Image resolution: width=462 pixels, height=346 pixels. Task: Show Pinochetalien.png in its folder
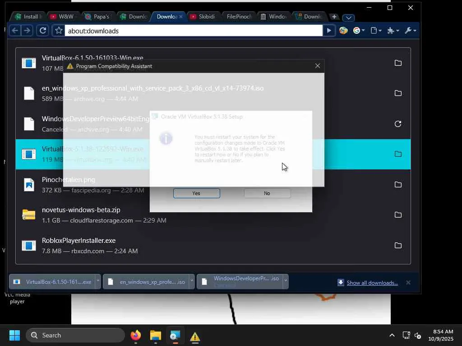(x=398, y=185)
